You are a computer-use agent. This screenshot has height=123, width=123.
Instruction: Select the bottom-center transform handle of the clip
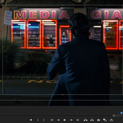63,95
